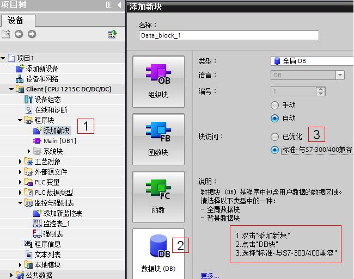Select 程序信息 in the project tree

[x=47, y=244]
